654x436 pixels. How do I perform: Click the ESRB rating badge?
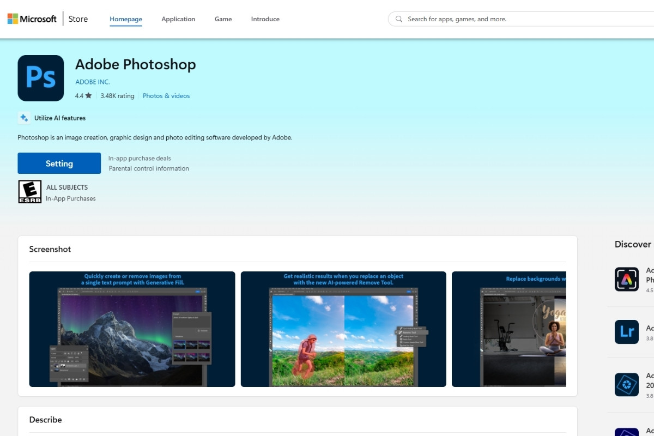pyautogui.click(x=29, y=192)
